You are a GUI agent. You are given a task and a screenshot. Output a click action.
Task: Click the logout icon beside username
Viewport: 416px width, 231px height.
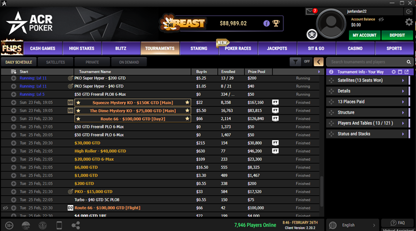tap(409, 11)
